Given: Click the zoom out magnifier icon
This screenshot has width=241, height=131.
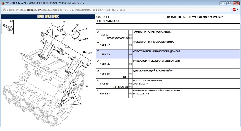Looking at the screenshot, I should tap(48, 16).
